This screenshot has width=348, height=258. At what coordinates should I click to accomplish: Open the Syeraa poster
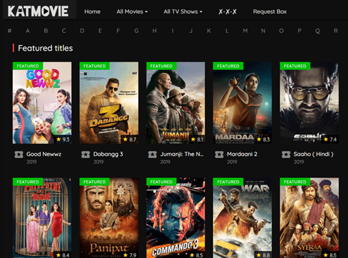(x=310, y=218)
